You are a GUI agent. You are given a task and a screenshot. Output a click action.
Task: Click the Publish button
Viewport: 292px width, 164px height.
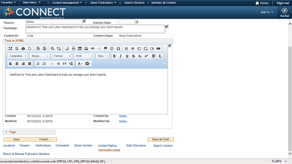coord(44,139)
